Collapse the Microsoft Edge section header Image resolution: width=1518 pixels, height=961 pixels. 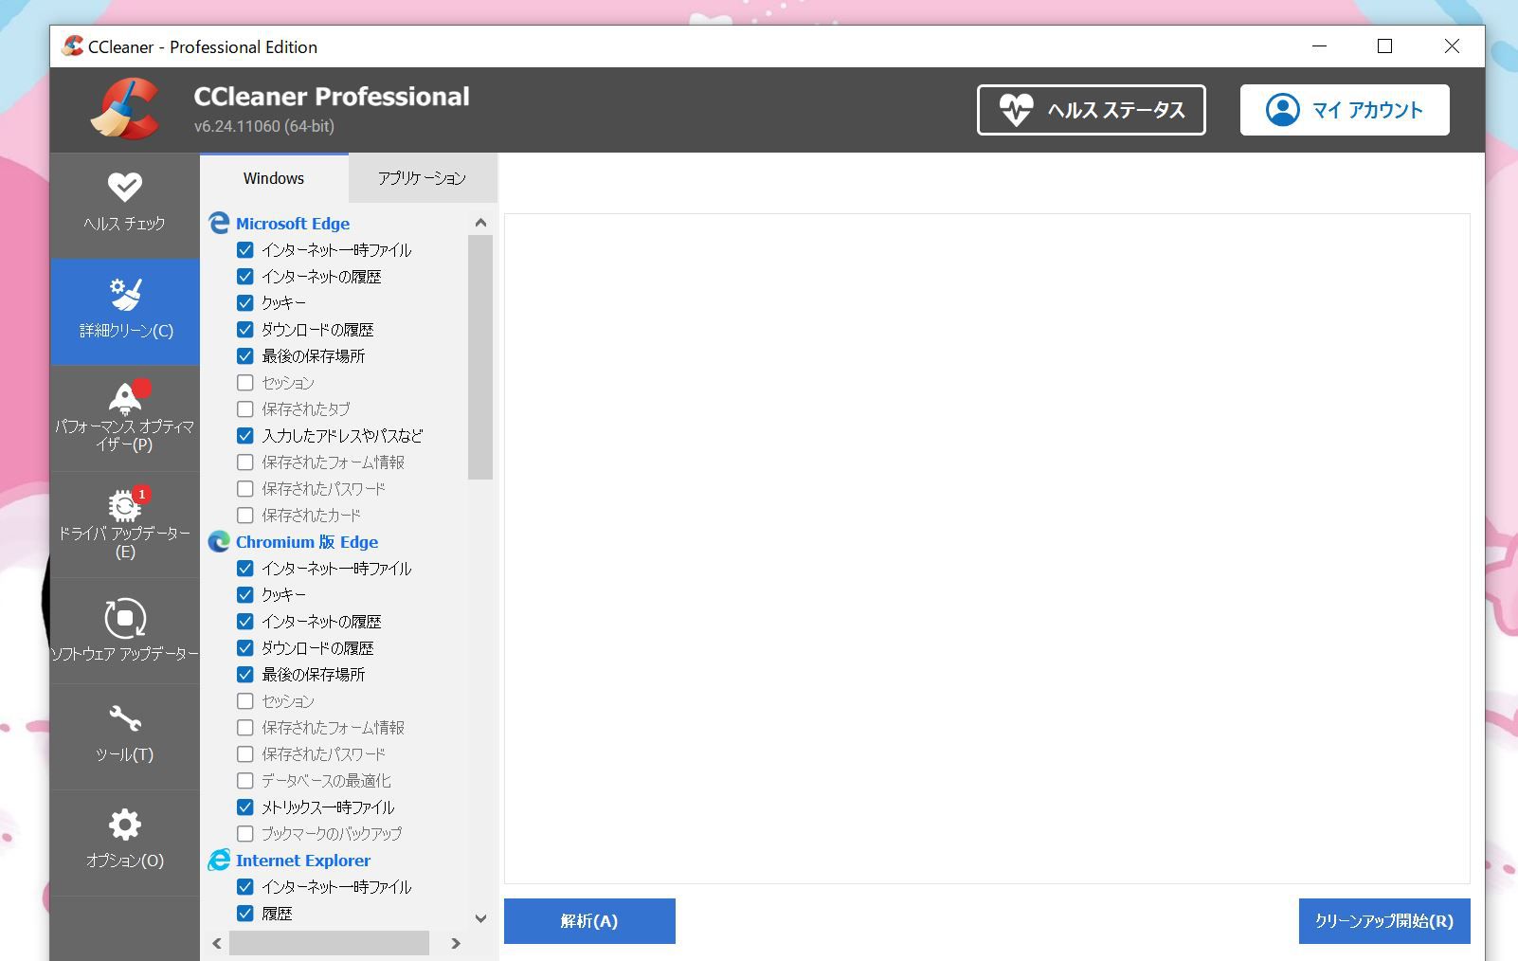coord(293,224)
